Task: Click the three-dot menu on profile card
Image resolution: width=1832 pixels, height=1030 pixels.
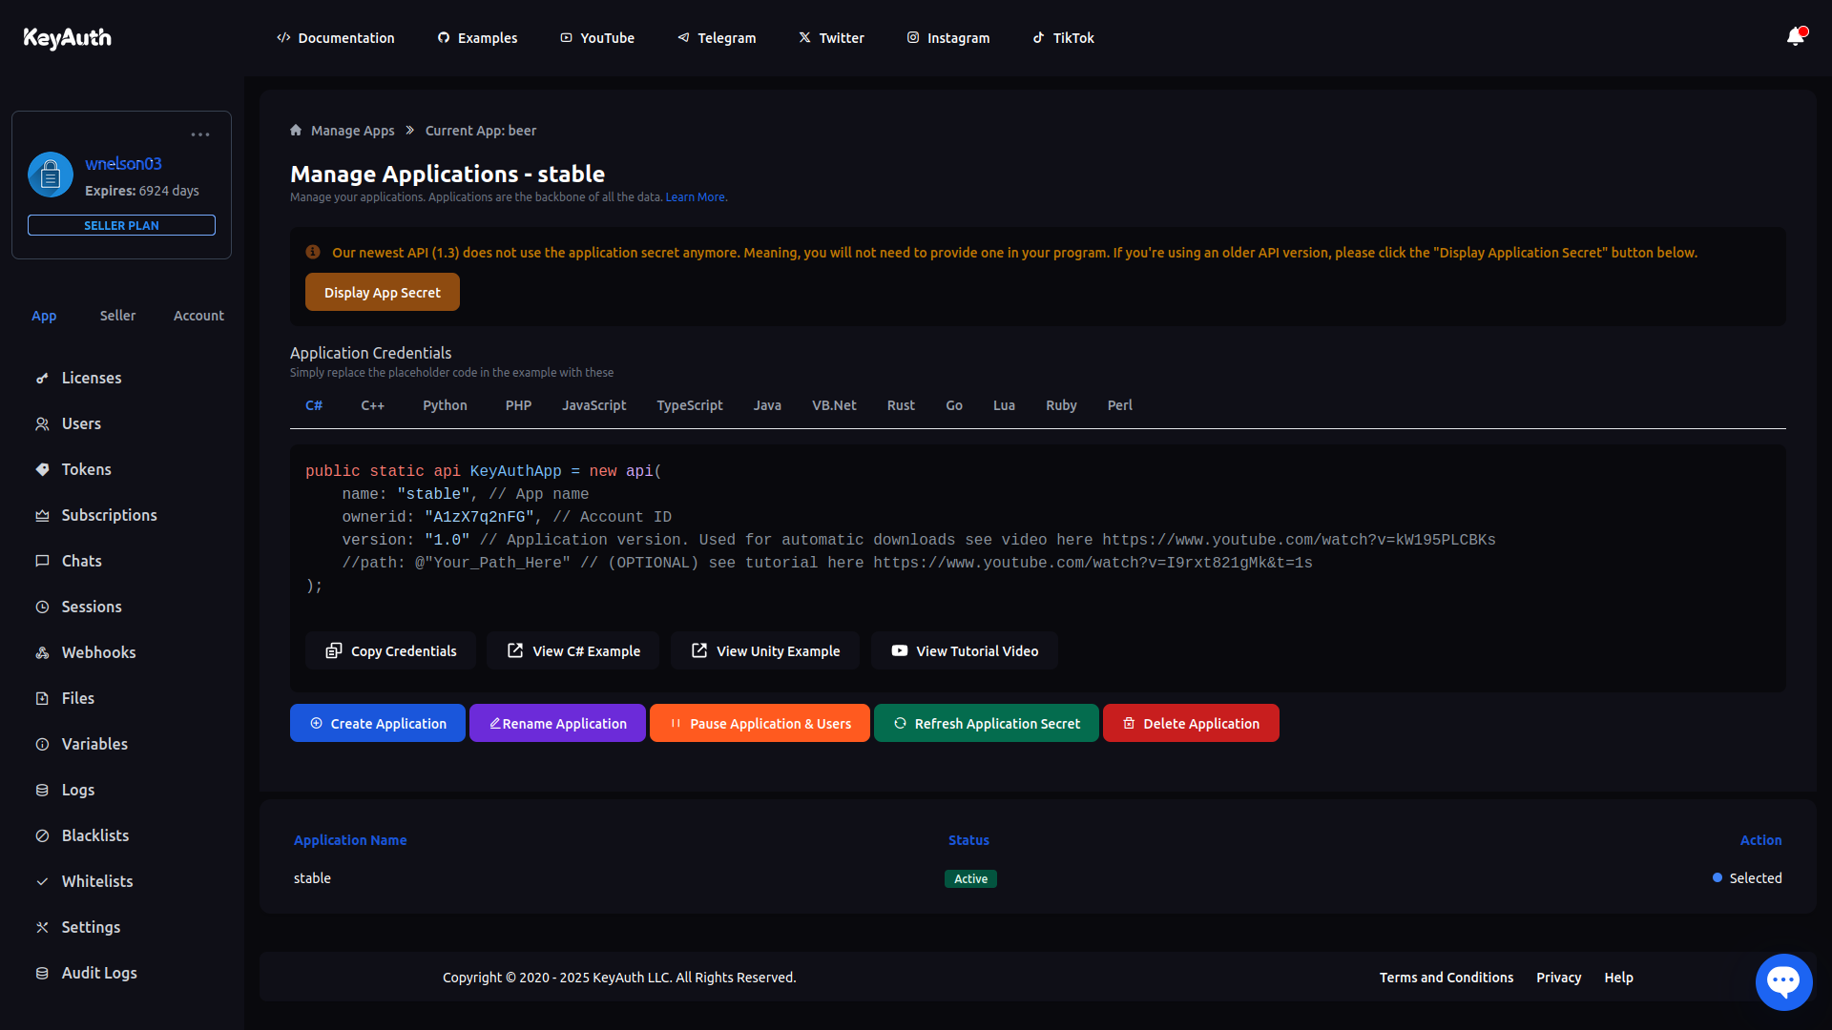Action: click(199, 134)
